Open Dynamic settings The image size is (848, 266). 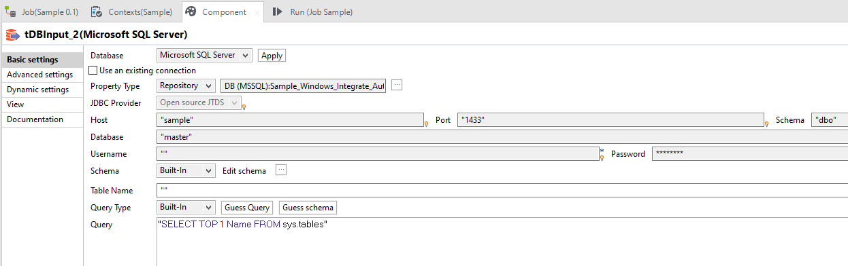click(x=42, y=90)
